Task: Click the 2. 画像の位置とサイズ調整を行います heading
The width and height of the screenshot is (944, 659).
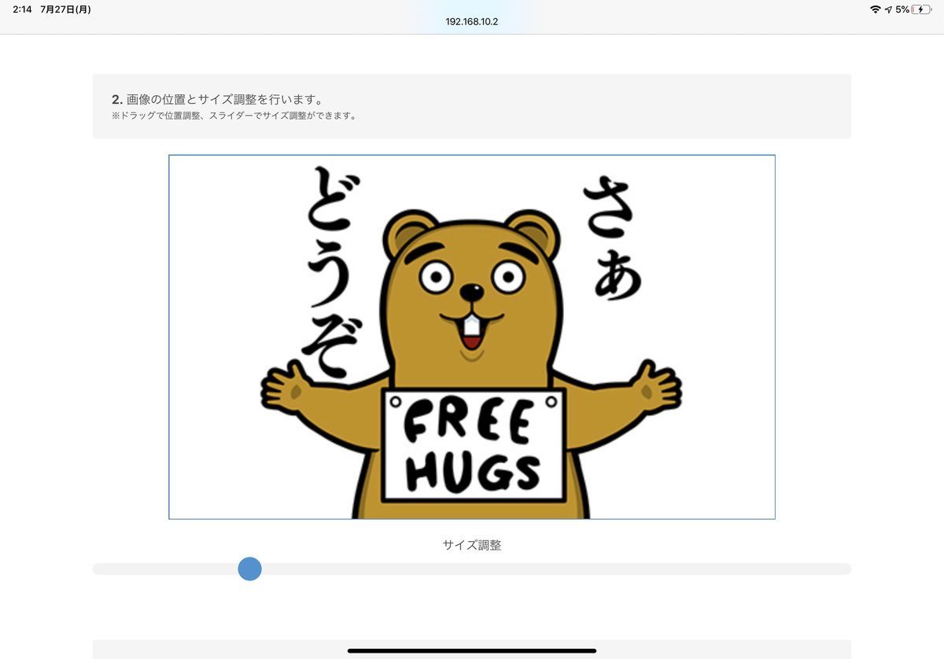Action: click(218, 99)
